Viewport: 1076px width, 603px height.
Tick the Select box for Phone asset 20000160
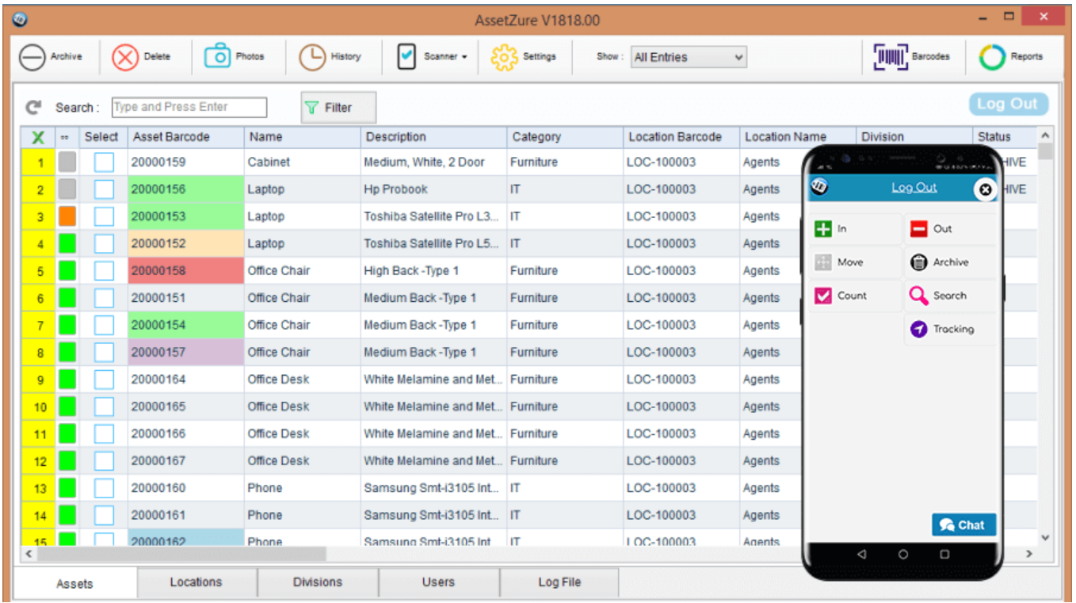(x=104, y=487)
